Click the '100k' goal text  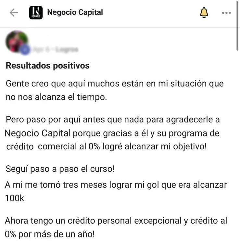pos(15,198)
